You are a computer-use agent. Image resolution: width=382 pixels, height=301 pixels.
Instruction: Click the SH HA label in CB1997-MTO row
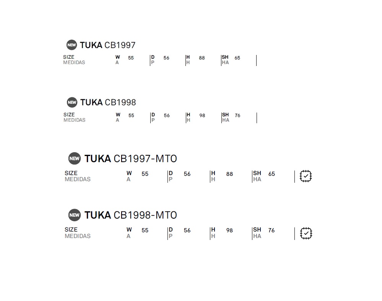(x=257, y=176)
